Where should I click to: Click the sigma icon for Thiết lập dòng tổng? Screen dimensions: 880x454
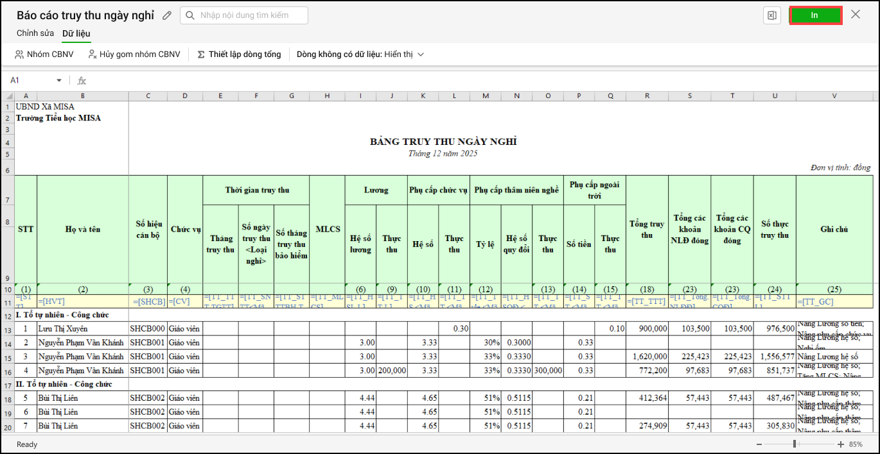(x=201, y=55)
